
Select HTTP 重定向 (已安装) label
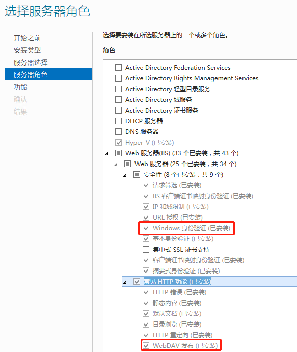click(x=182, y=335)
